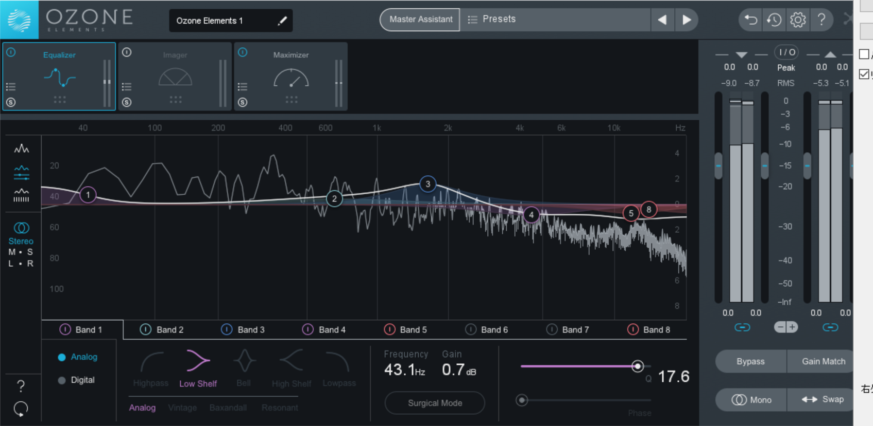Open Maximizer module preset list icon
The width and height of the screenshot is (873, 426).
(243, 86)
